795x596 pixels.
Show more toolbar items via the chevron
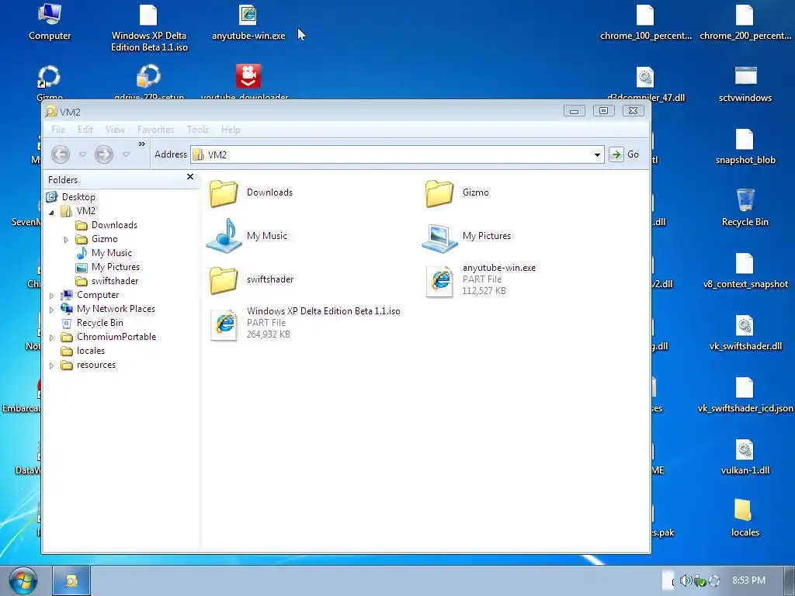click(x=142, y=144)
